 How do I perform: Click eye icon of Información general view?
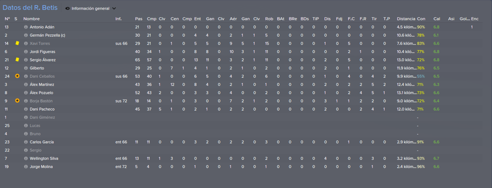(x=67, y=9)
